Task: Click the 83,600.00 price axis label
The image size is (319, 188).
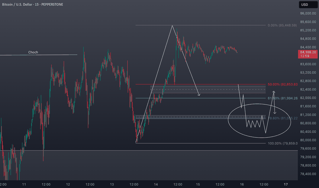Action: coord(308,64)
